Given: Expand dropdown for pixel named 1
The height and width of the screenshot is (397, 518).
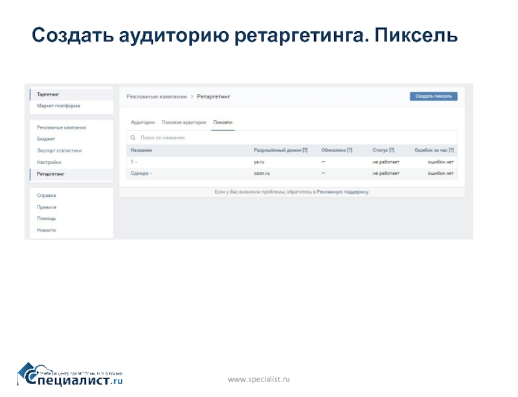Looking at the screenshot, I should coord(135,162).
